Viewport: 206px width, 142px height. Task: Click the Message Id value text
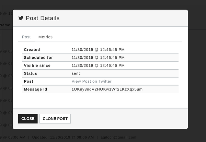point(107,90)
